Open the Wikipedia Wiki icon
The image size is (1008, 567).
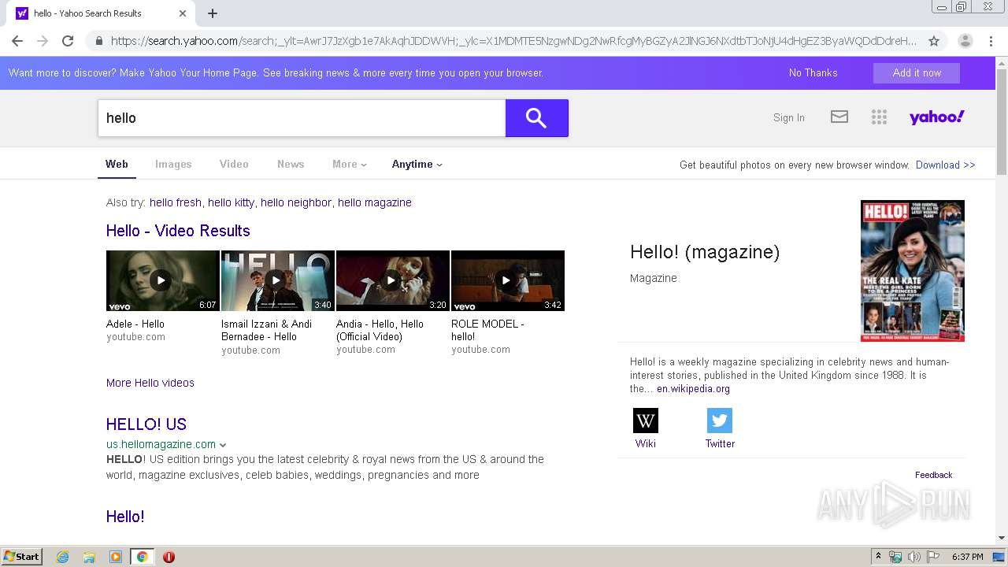pos(646,421)
